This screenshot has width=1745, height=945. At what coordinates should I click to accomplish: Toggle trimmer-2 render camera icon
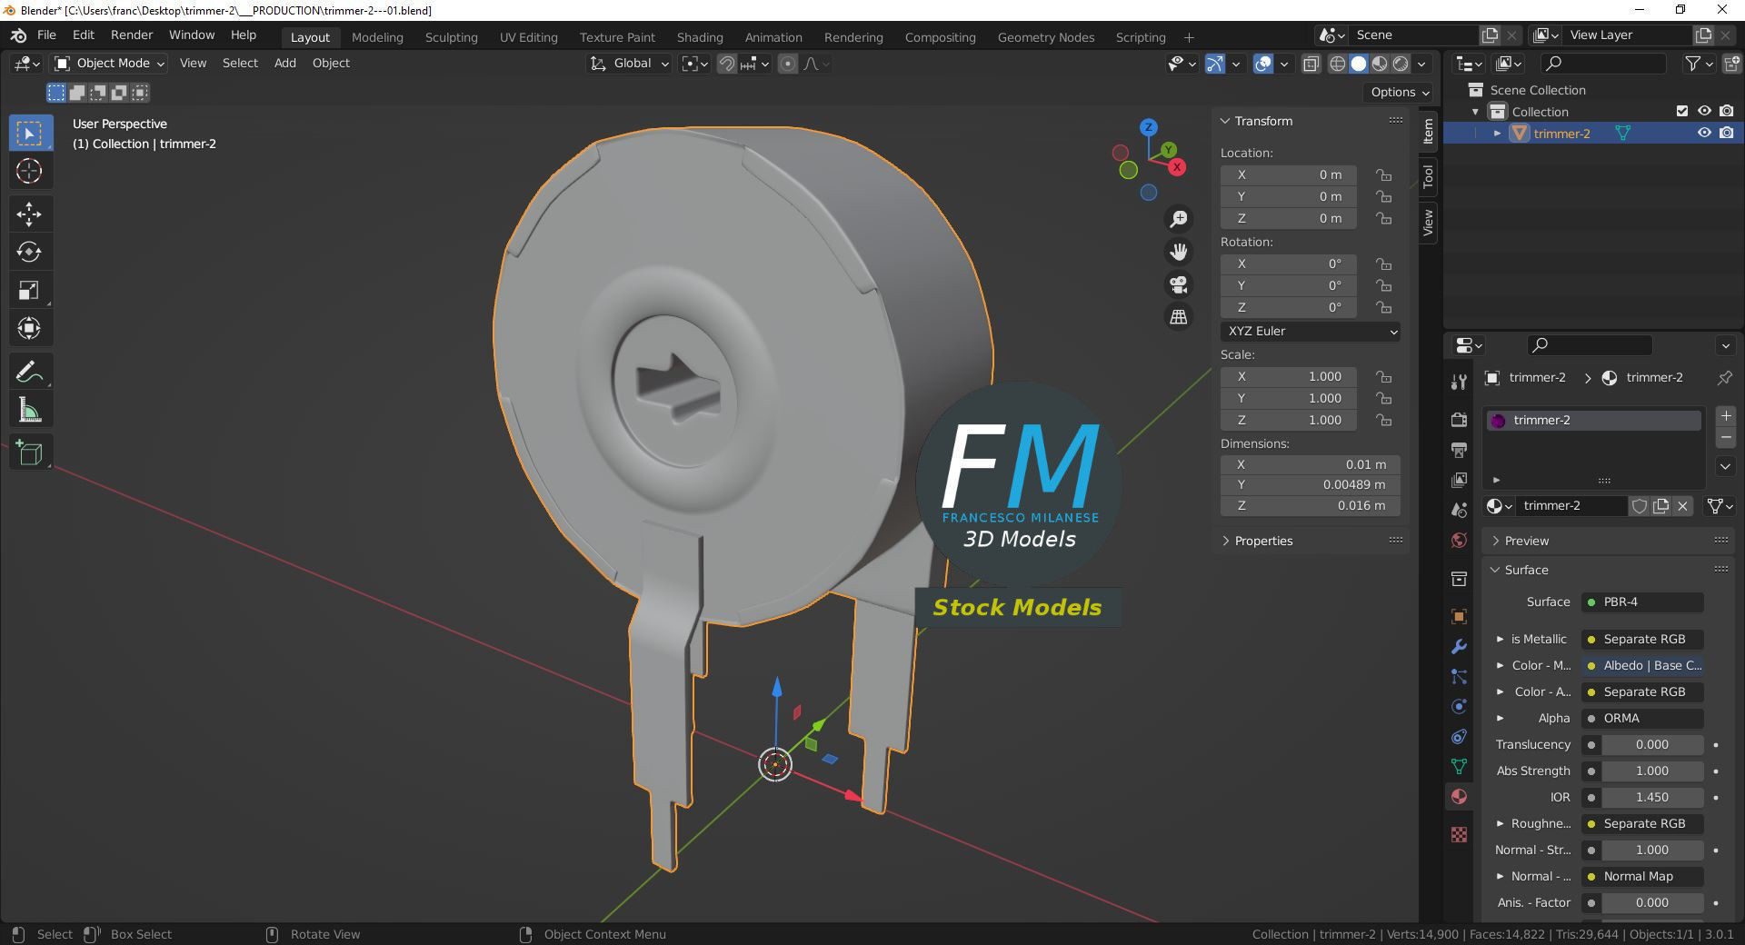coord(1726,133)
